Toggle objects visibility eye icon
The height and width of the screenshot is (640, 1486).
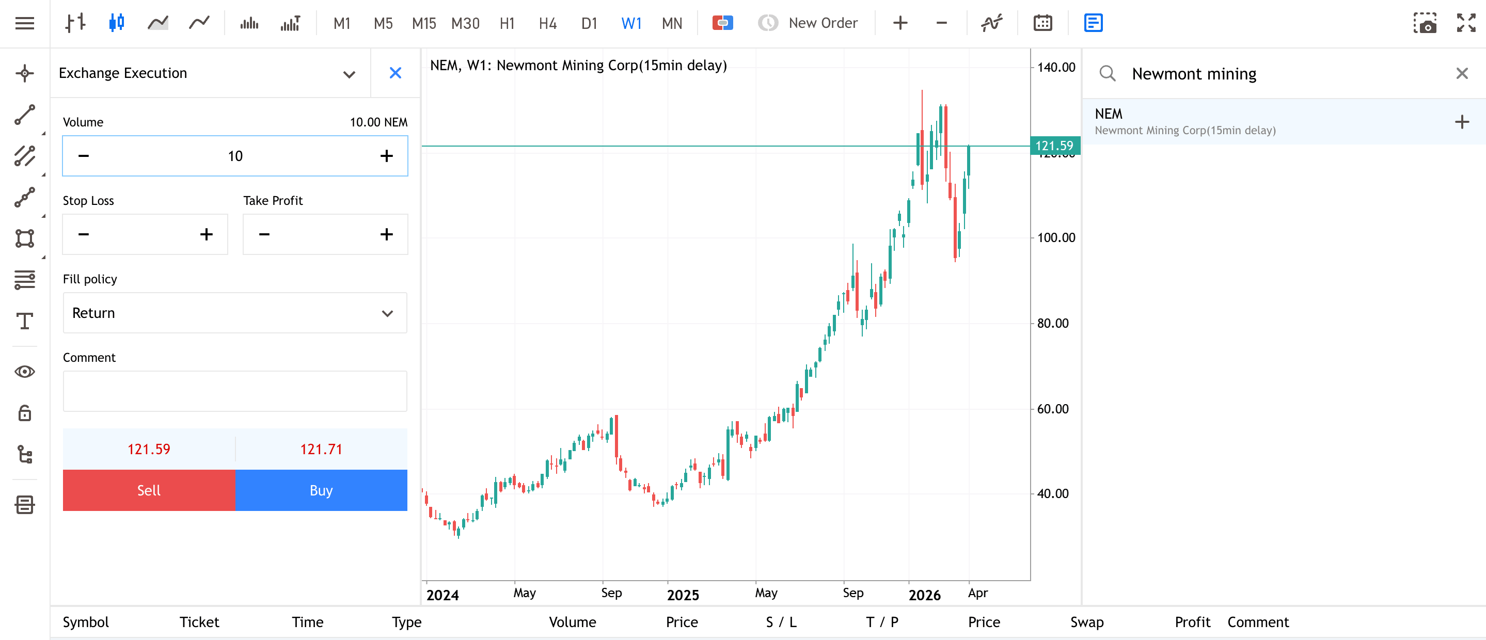coord(25,372)
